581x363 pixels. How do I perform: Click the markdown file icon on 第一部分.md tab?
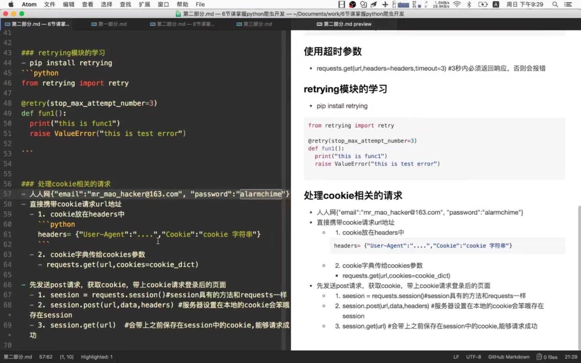(95, 24)
